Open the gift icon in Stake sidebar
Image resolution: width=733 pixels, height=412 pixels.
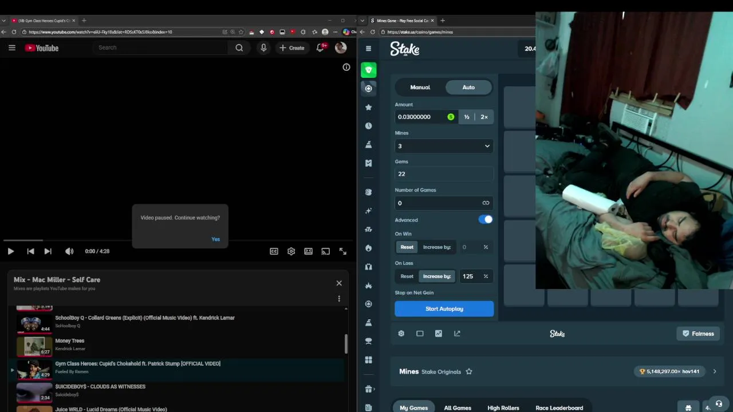pos(368,389)
